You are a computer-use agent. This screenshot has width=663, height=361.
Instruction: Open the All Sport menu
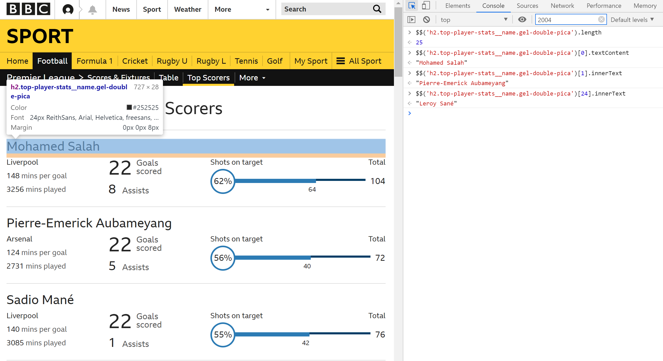tap(359, 61)
